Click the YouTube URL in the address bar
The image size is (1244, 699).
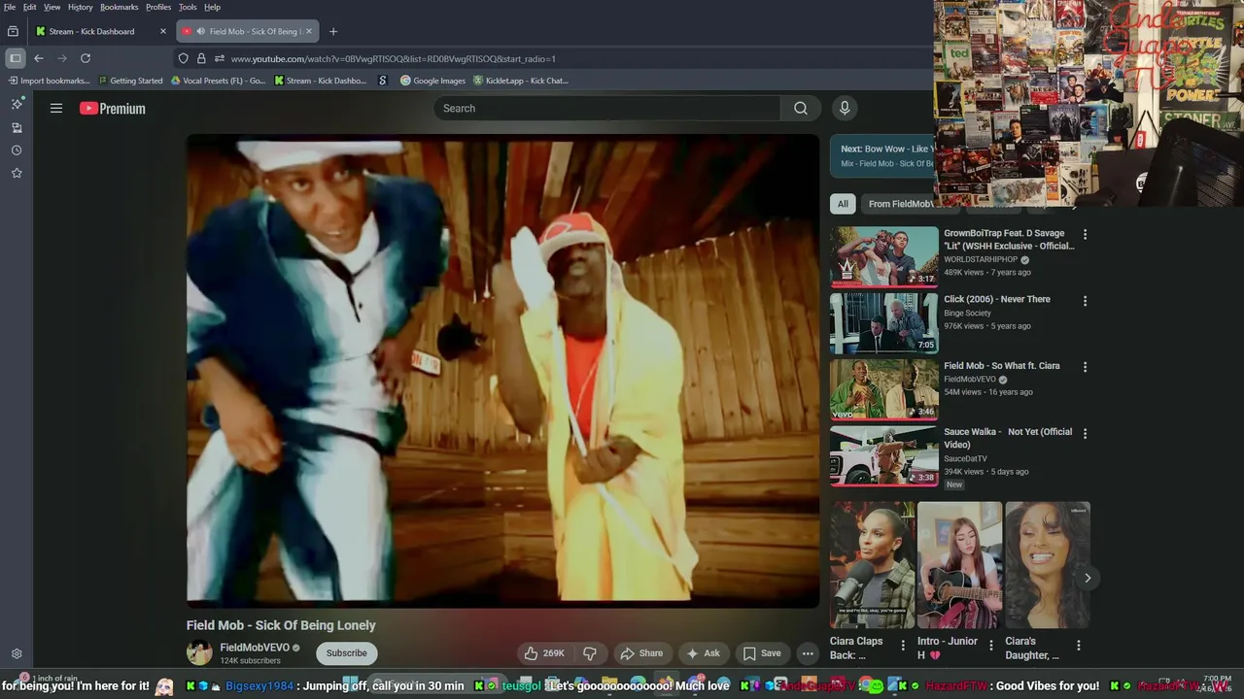pyautogui.click(x=393, y=58)
